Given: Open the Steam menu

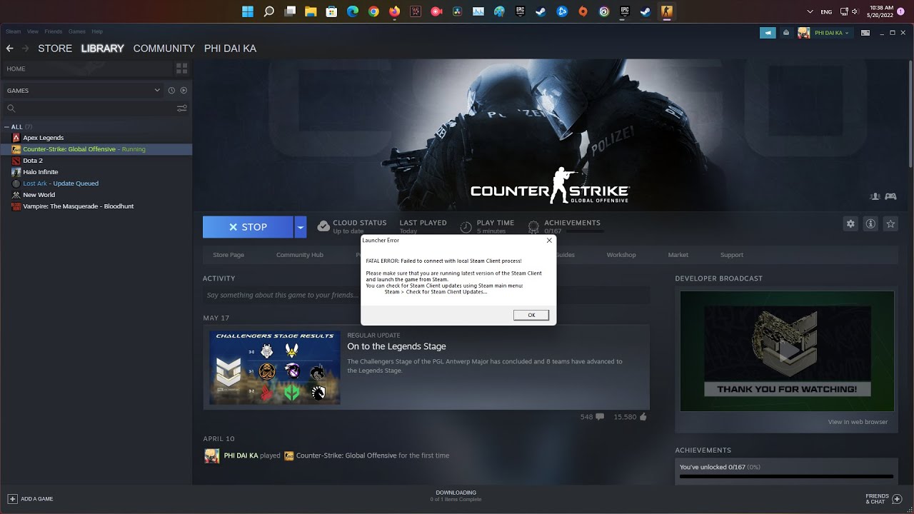Looking at the screenshot, I should pyautogui.click(x=13, y=31).
